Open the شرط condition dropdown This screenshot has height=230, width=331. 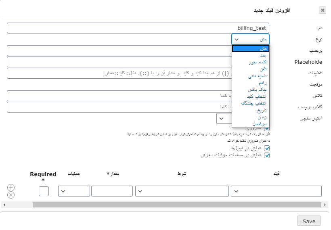click(x=182, y=191)
